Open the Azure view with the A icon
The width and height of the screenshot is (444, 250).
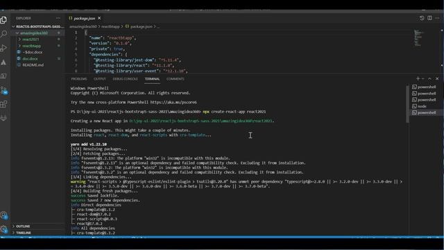[x=3, y=62]
